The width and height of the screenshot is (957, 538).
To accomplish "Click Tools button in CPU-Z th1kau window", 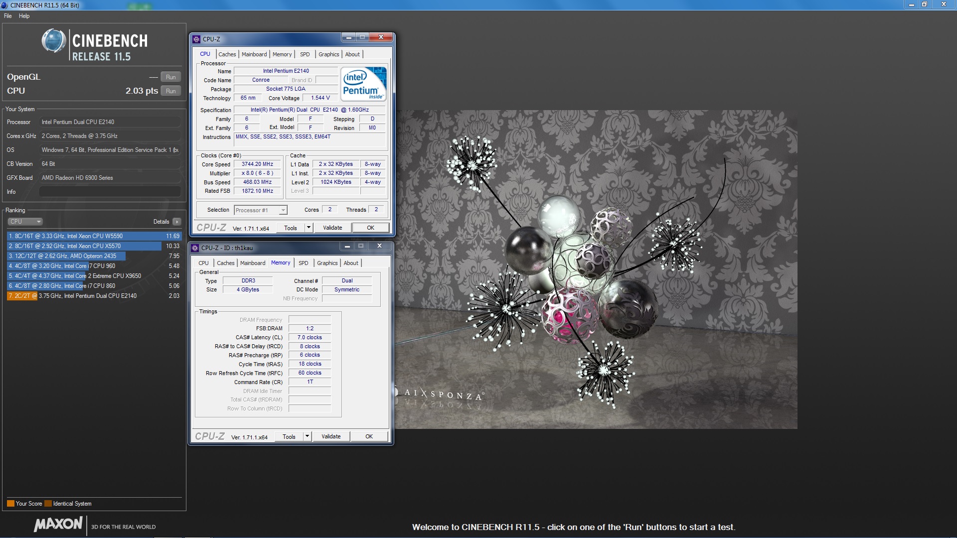I will (289, 437).
